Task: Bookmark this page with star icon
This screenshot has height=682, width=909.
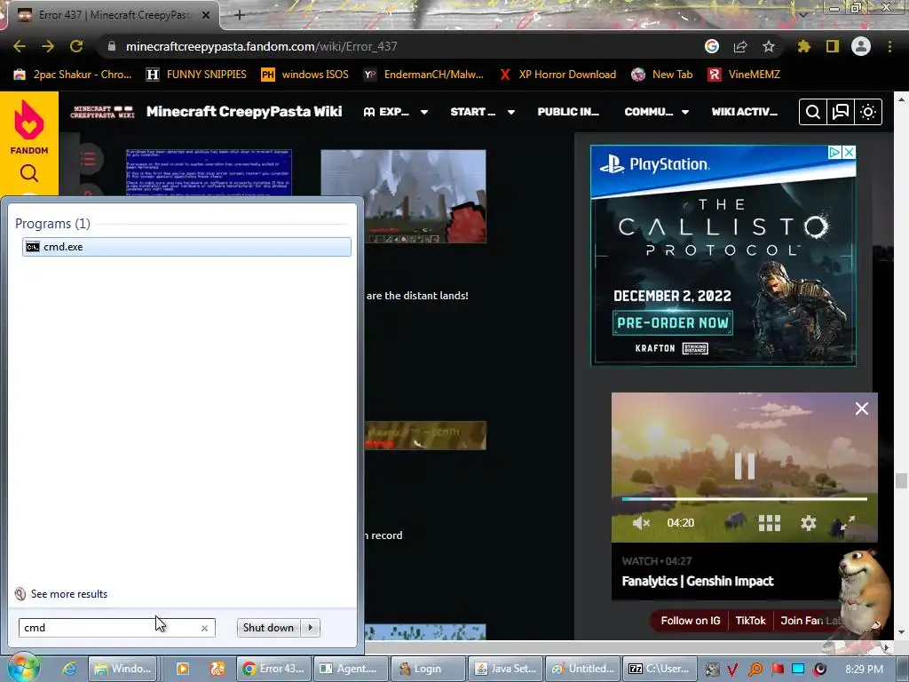Action: tap(769, 46)
